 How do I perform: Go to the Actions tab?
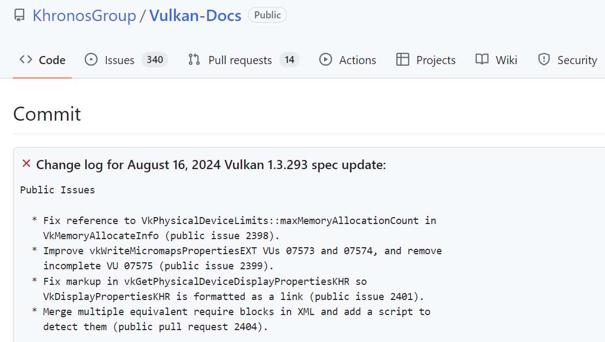(x=357, y=60)
